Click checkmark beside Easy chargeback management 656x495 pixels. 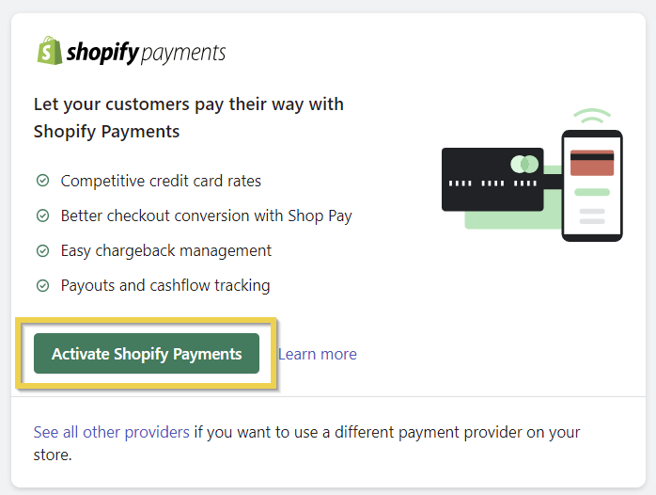[x=42, y=250]
